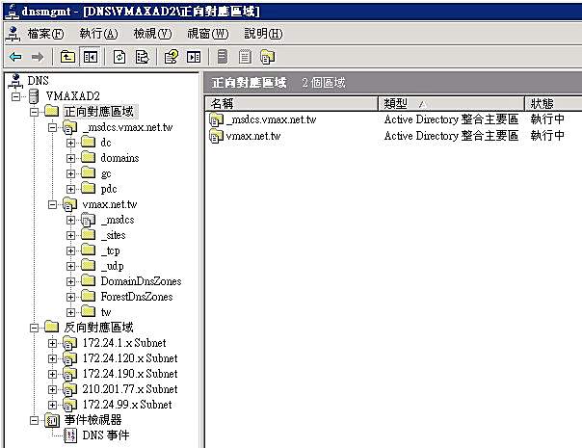Click the Back arrow toolbar button
The height and width of the screenshot is (448, 582).
point(15,57)
